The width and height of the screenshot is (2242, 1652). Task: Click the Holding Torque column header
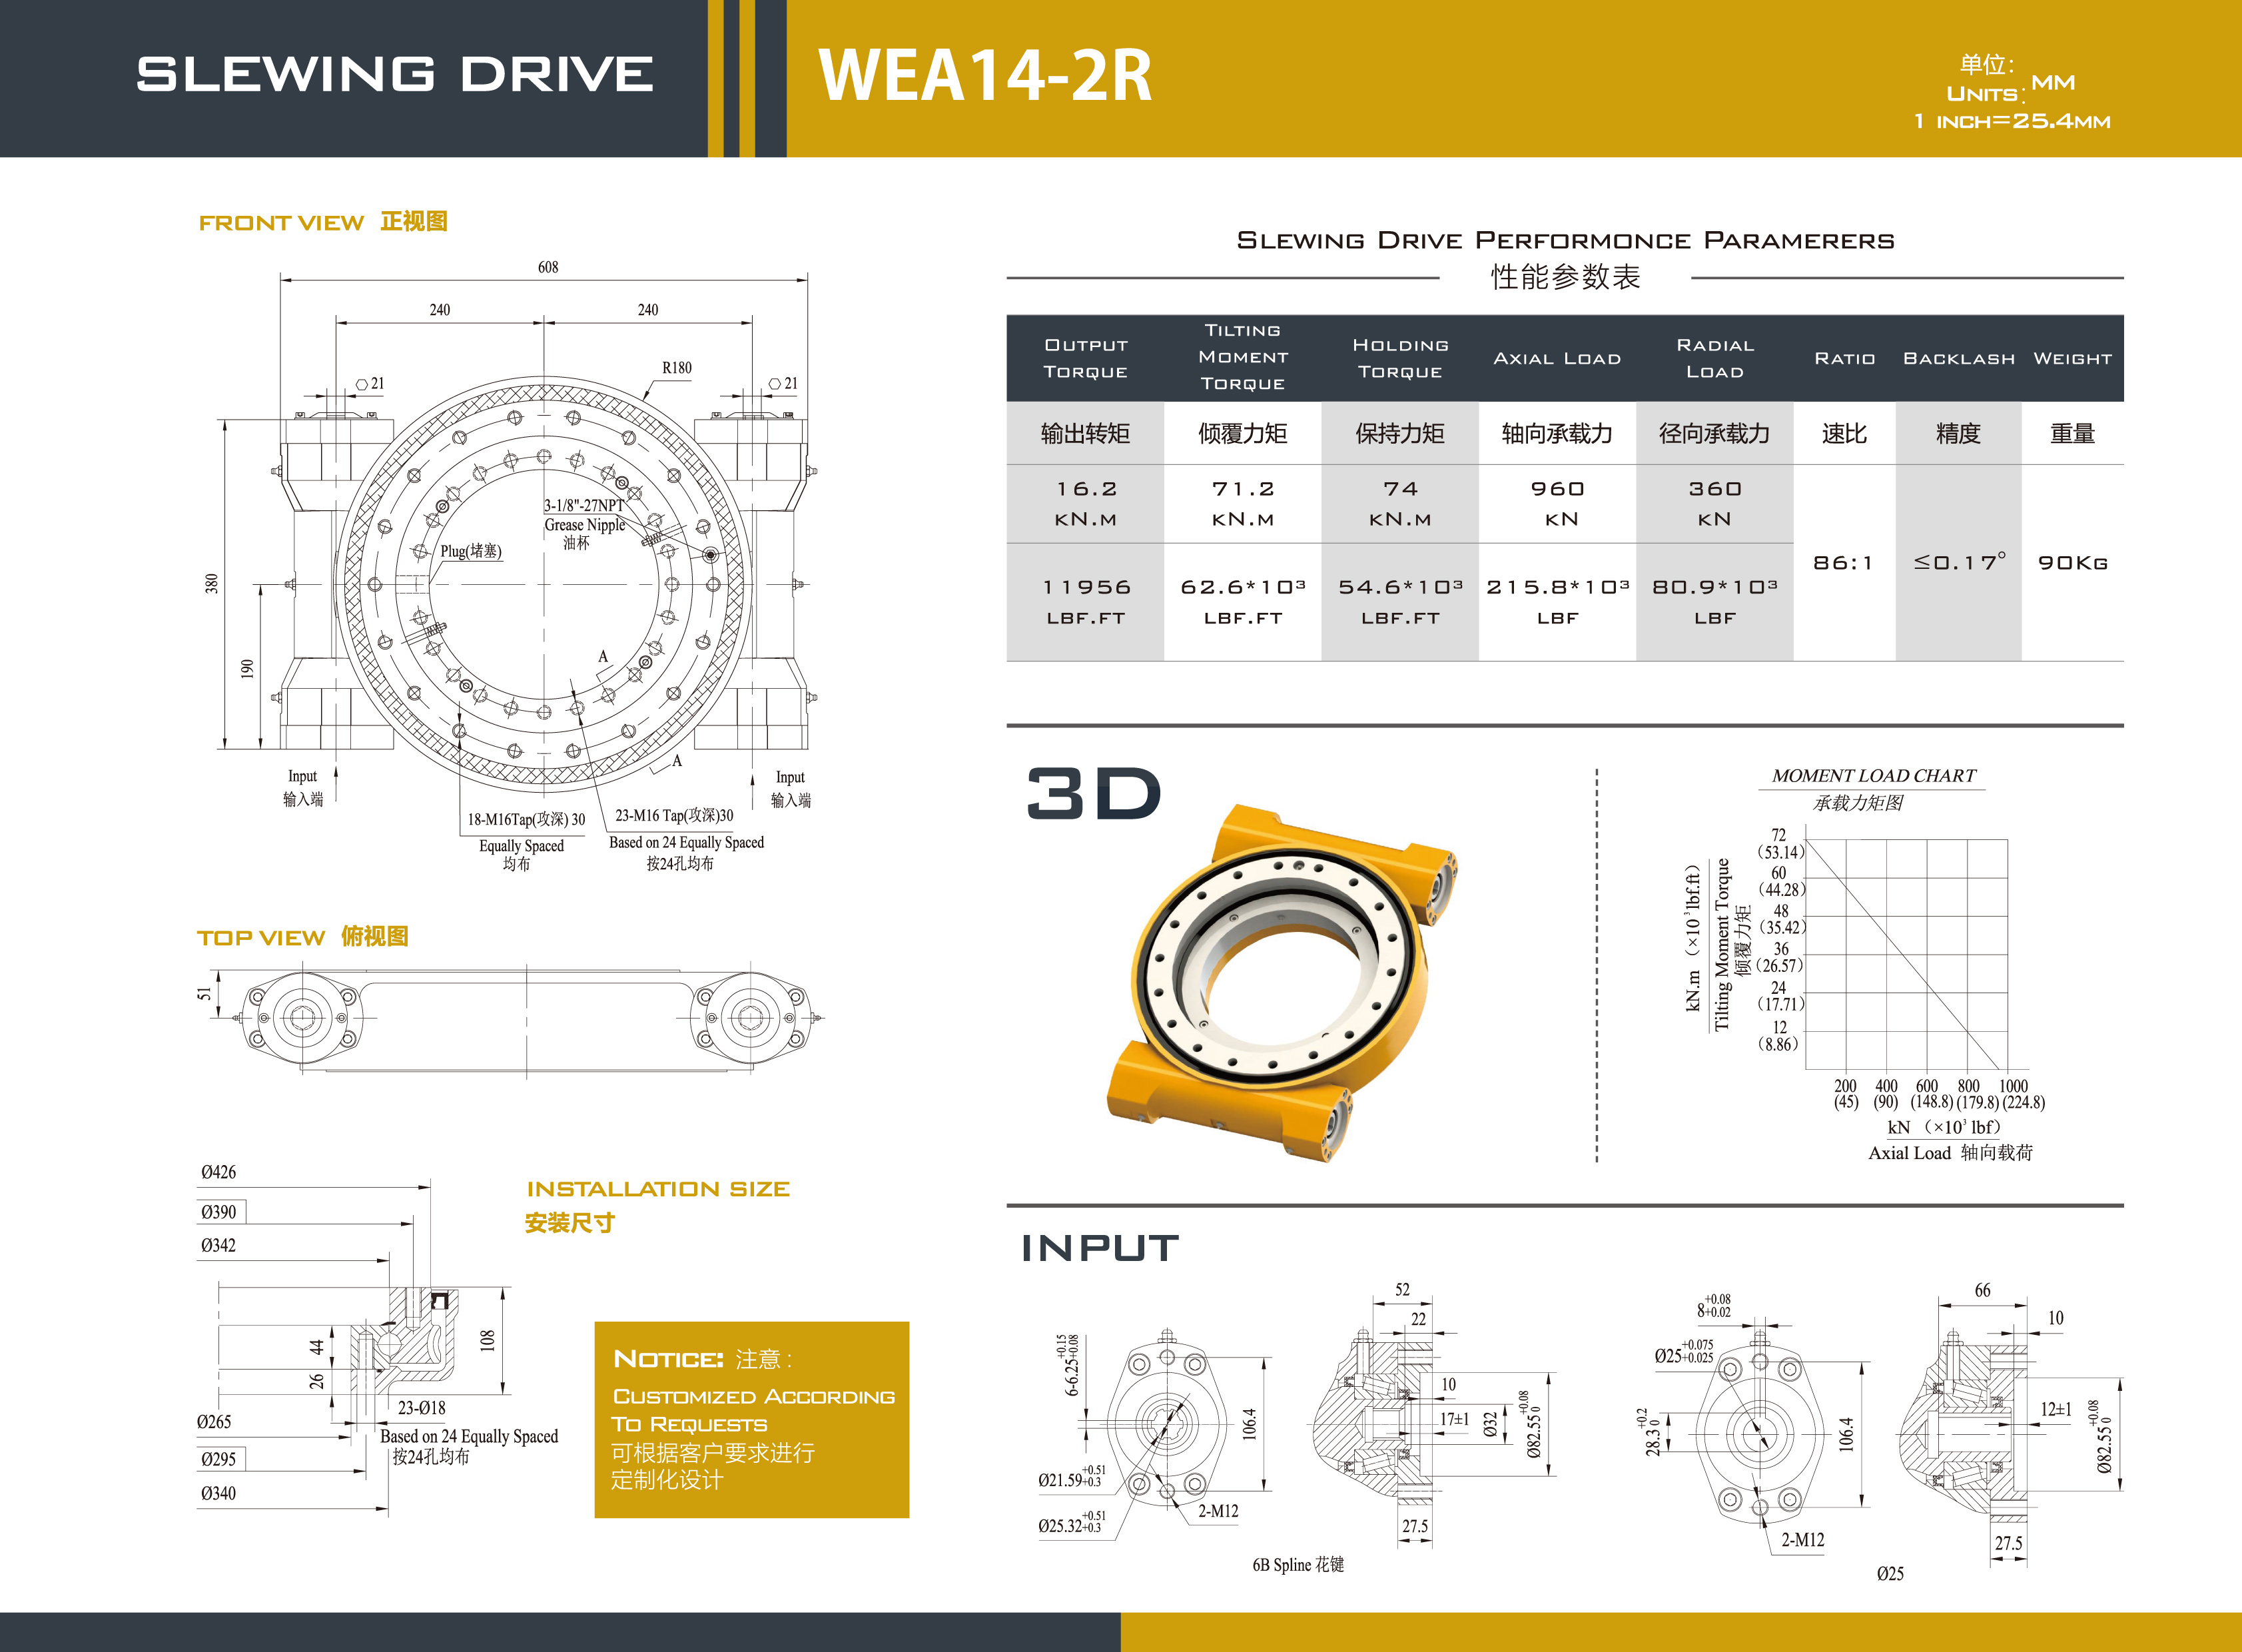(x=1400, y=358)
